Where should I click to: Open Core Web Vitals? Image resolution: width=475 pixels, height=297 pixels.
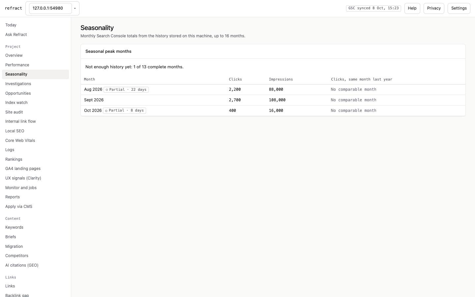(x=35, y=141)
